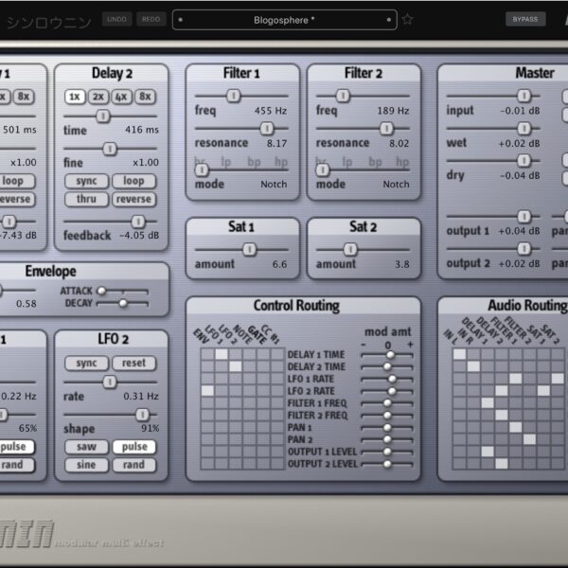Toggle Delay 2 thru button
The image size is (568, 568).
(86, 199)
